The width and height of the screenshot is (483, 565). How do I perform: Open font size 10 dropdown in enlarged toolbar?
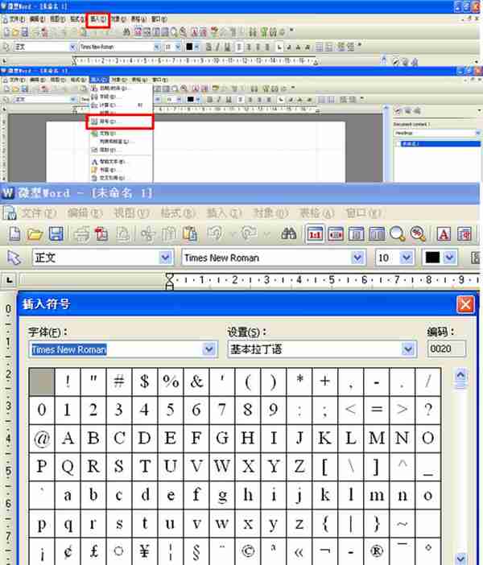[407, 258]
